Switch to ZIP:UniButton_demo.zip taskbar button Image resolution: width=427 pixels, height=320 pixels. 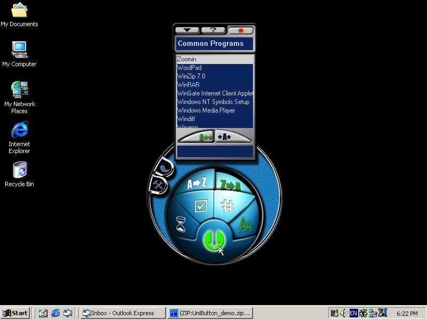tap(210, 313)
